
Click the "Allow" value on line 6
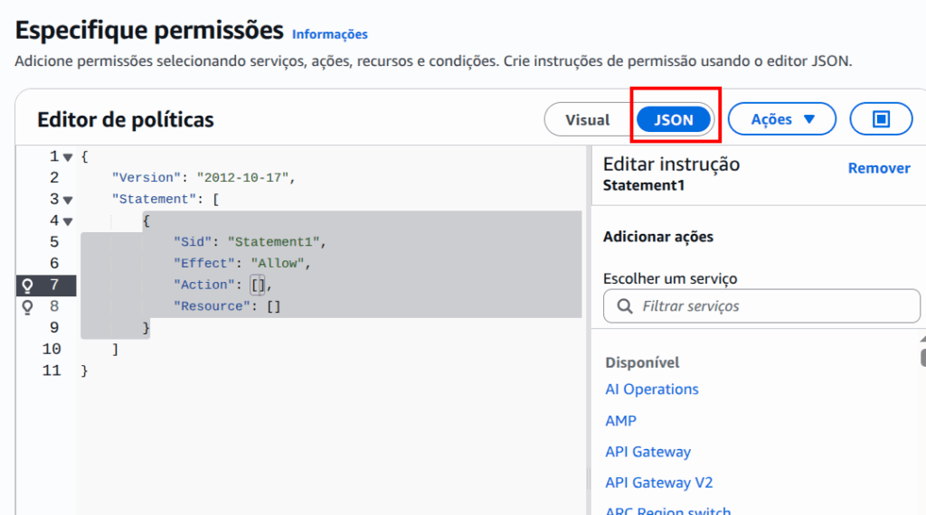tap(277, 263)
